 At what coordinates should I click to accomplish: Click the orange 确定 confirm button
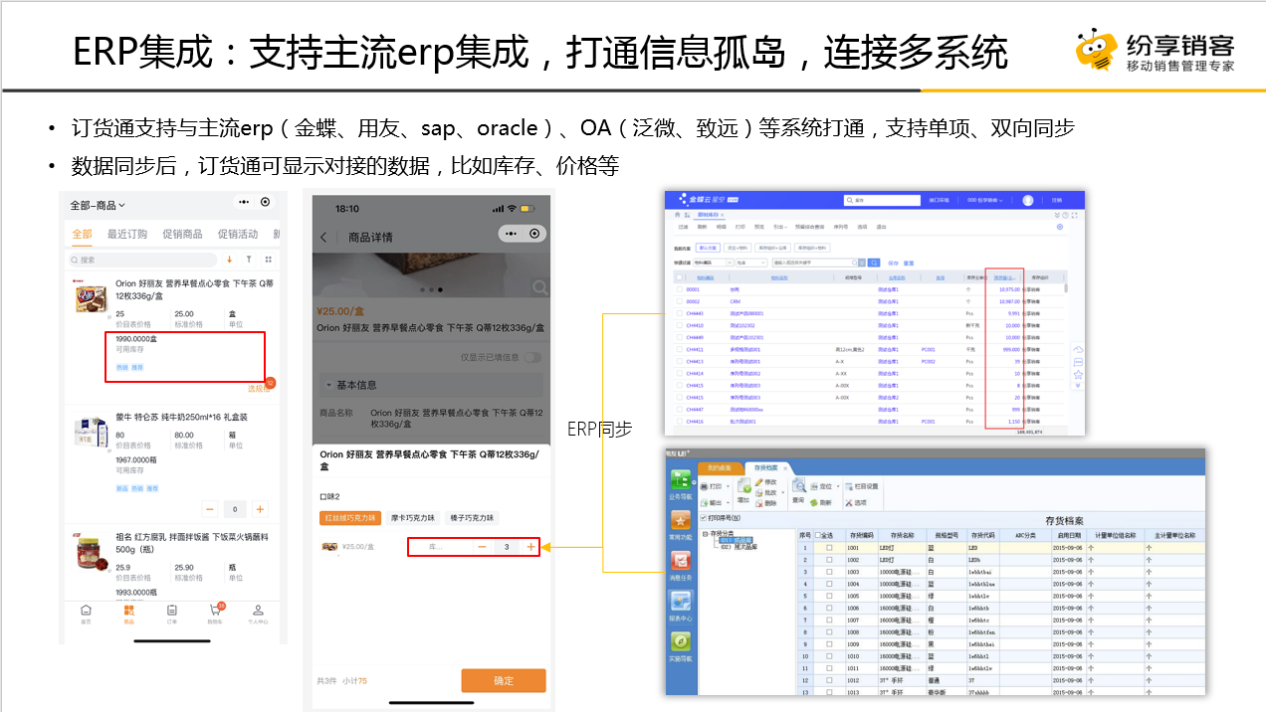pos(504,680)
